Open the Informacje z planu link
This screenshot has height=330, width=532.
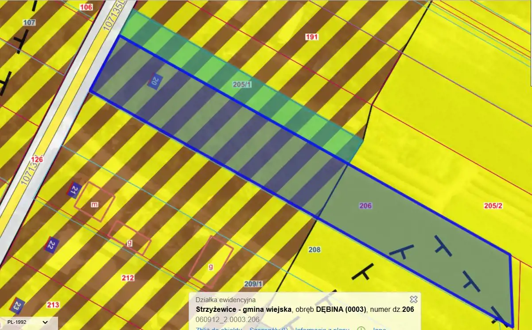pos(322,329)
